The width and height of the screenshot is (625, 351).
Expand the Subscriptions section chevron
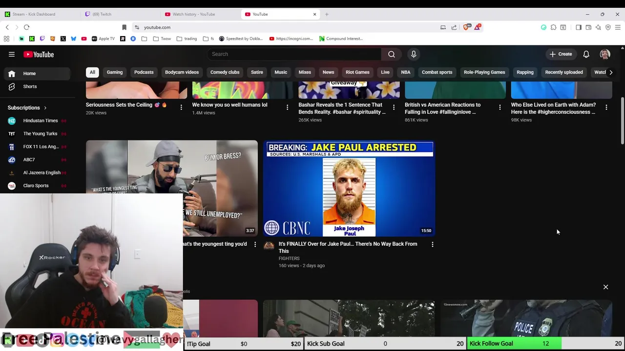tap(45, 108)
